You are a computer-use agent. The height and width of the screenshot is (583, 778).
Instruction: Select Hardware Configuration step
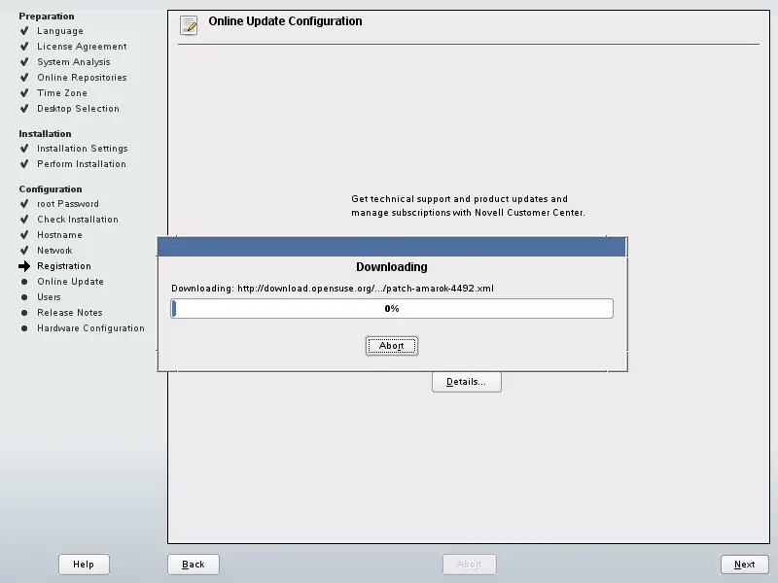pyautogui.click(x=90, y=328)
